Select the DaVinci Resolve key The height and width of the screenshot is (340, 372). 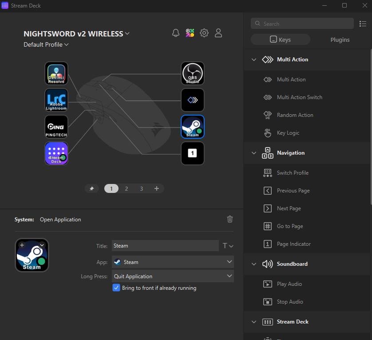tap(56, 73)
